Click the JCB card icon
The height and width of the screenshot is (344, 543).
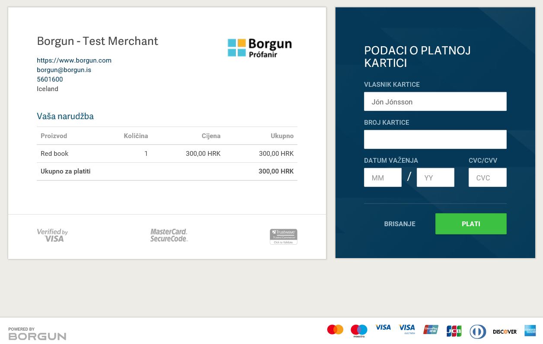tap(454, 331)
